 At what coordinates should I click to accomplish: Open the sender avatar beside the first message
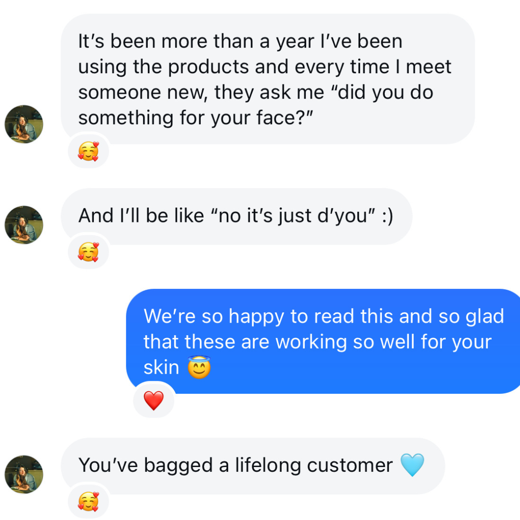[x=24, y=124]
